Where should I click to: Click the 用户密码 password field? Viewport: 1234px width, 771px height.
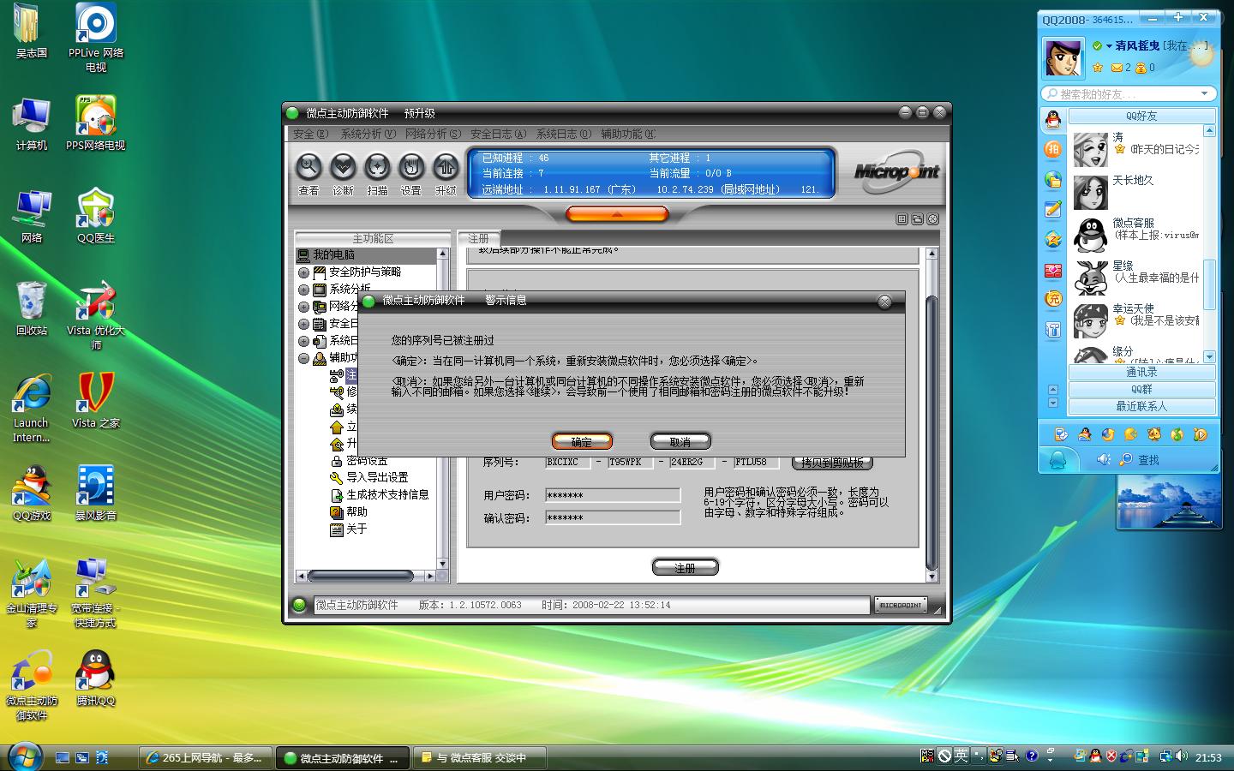click(613, 495)
